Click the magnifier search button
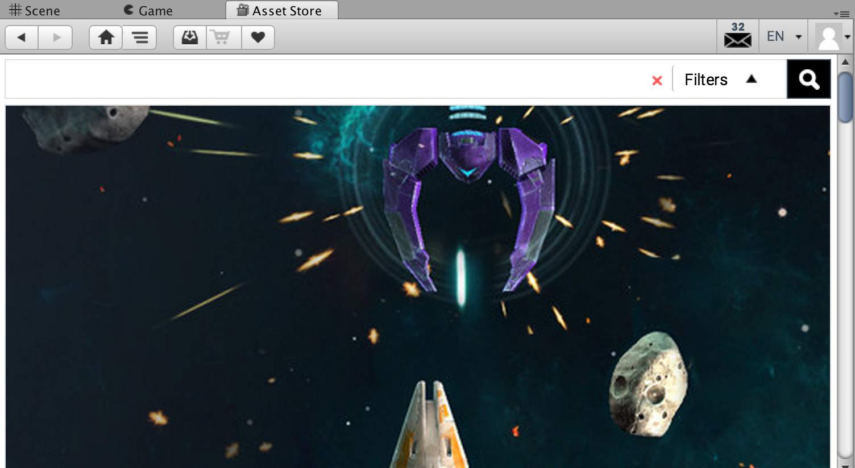855x468 pixels. coord(809,79)
